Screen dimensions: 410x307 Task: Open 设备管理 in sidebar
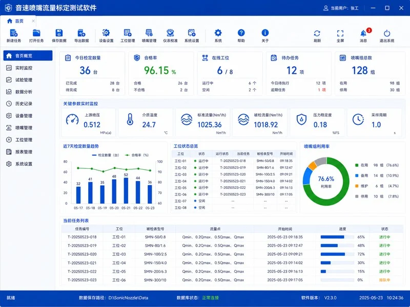tap(28, 116)
